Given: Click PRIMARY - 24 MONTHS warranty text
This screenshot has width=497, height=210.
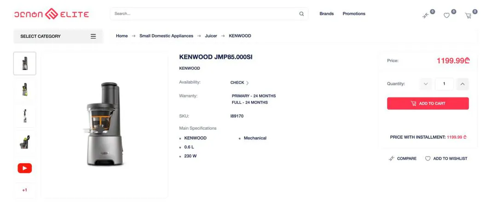Looking at the screenshot, I should (254, 96).
